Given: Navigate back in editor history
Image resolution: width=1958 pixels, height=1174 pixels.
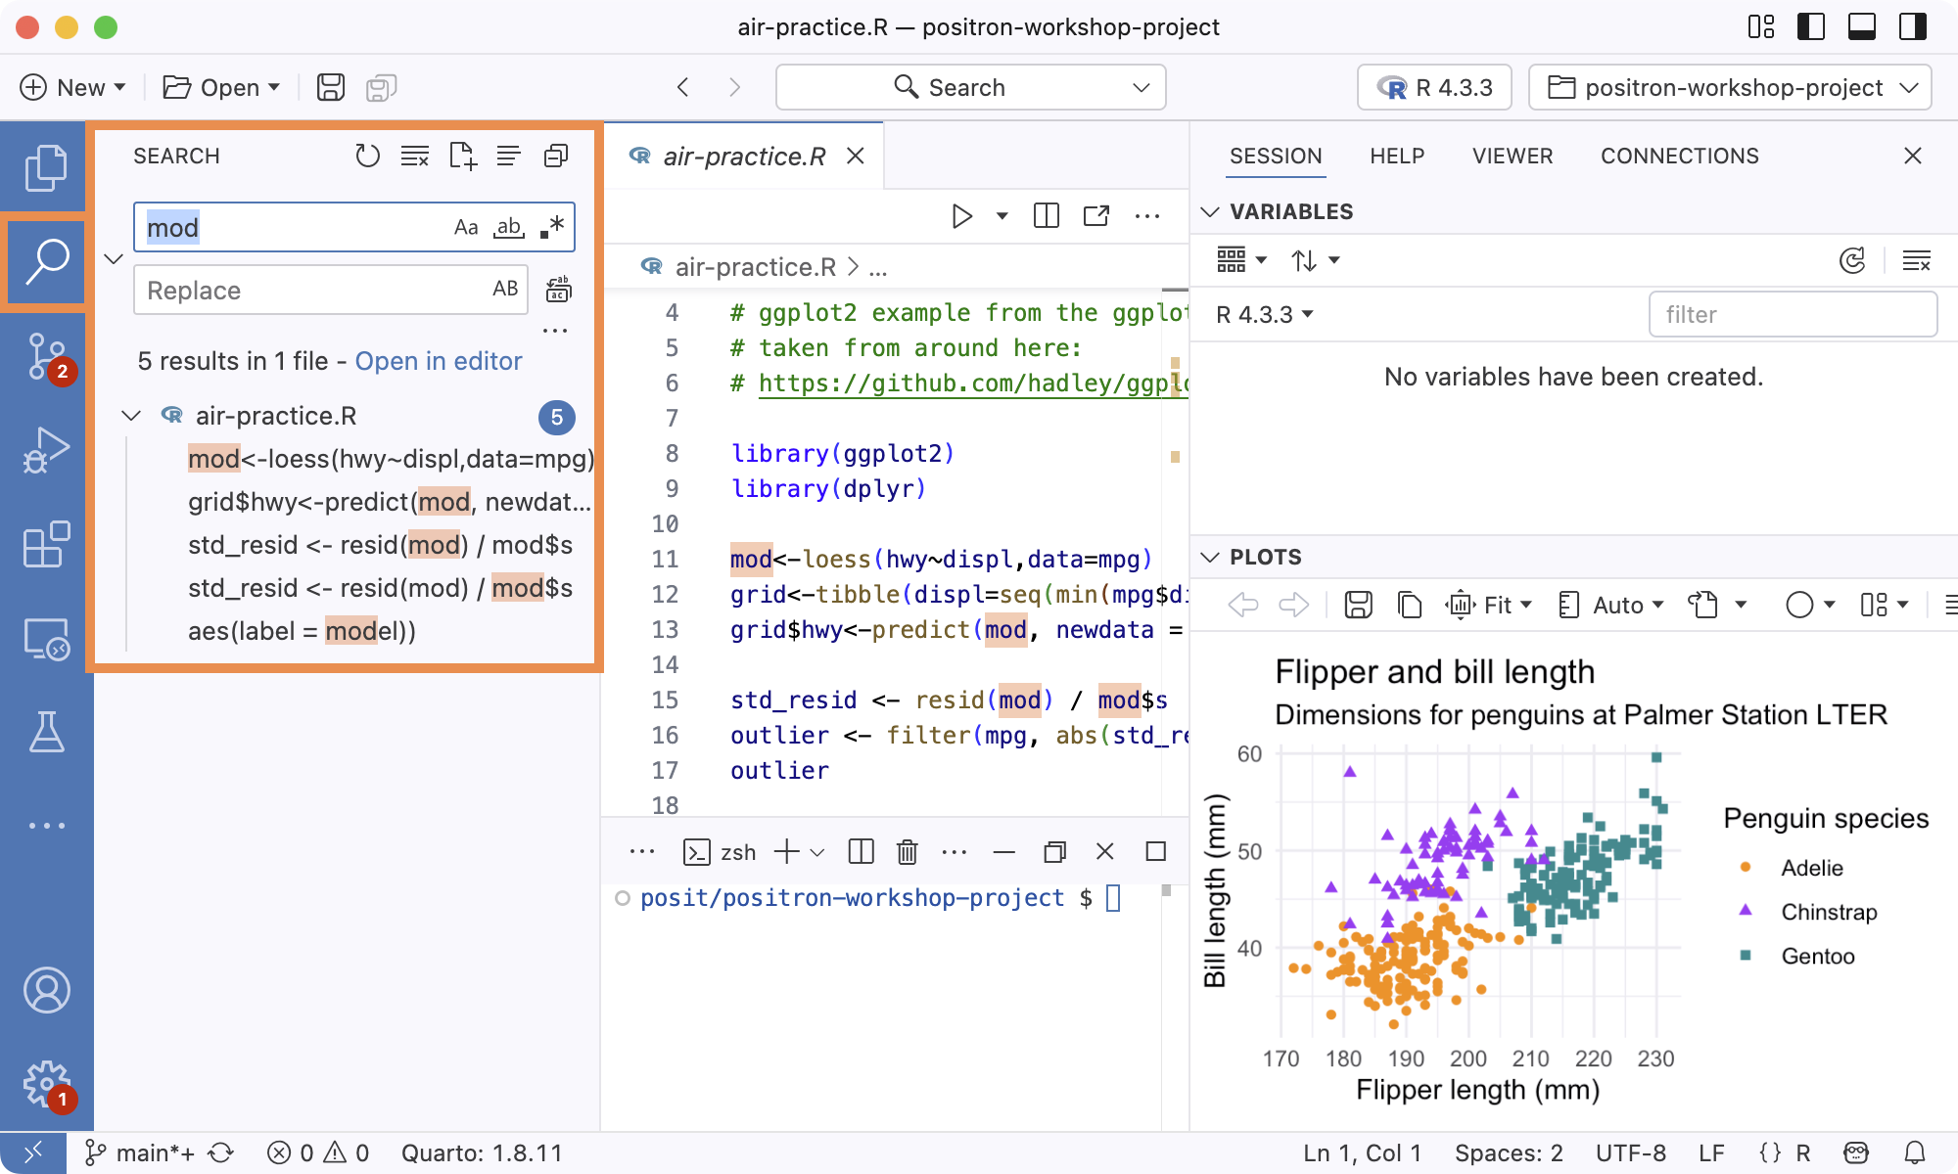Looking at the screenshot, I should pyautogui.click(x=683, y=87).
